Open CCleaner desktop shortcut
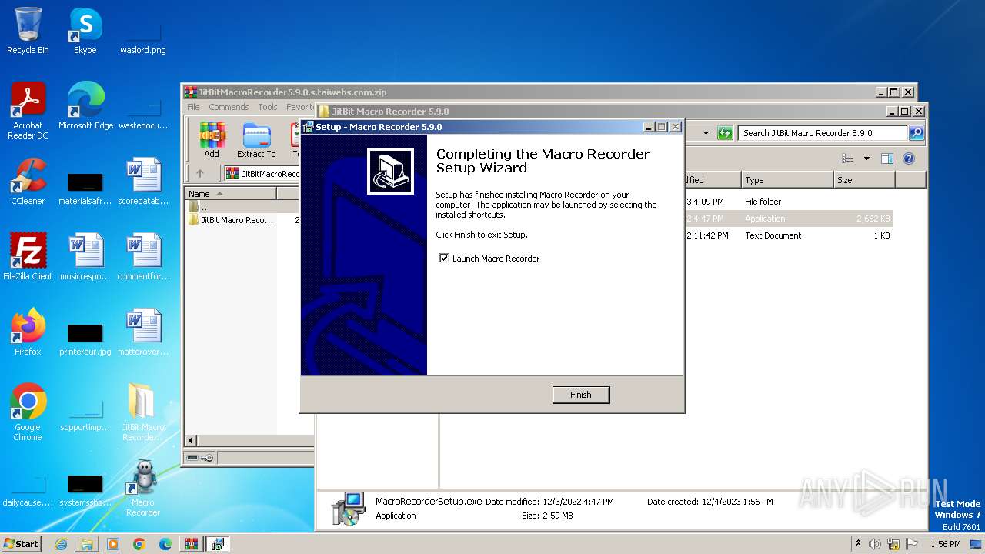 [x=28, y=182]
